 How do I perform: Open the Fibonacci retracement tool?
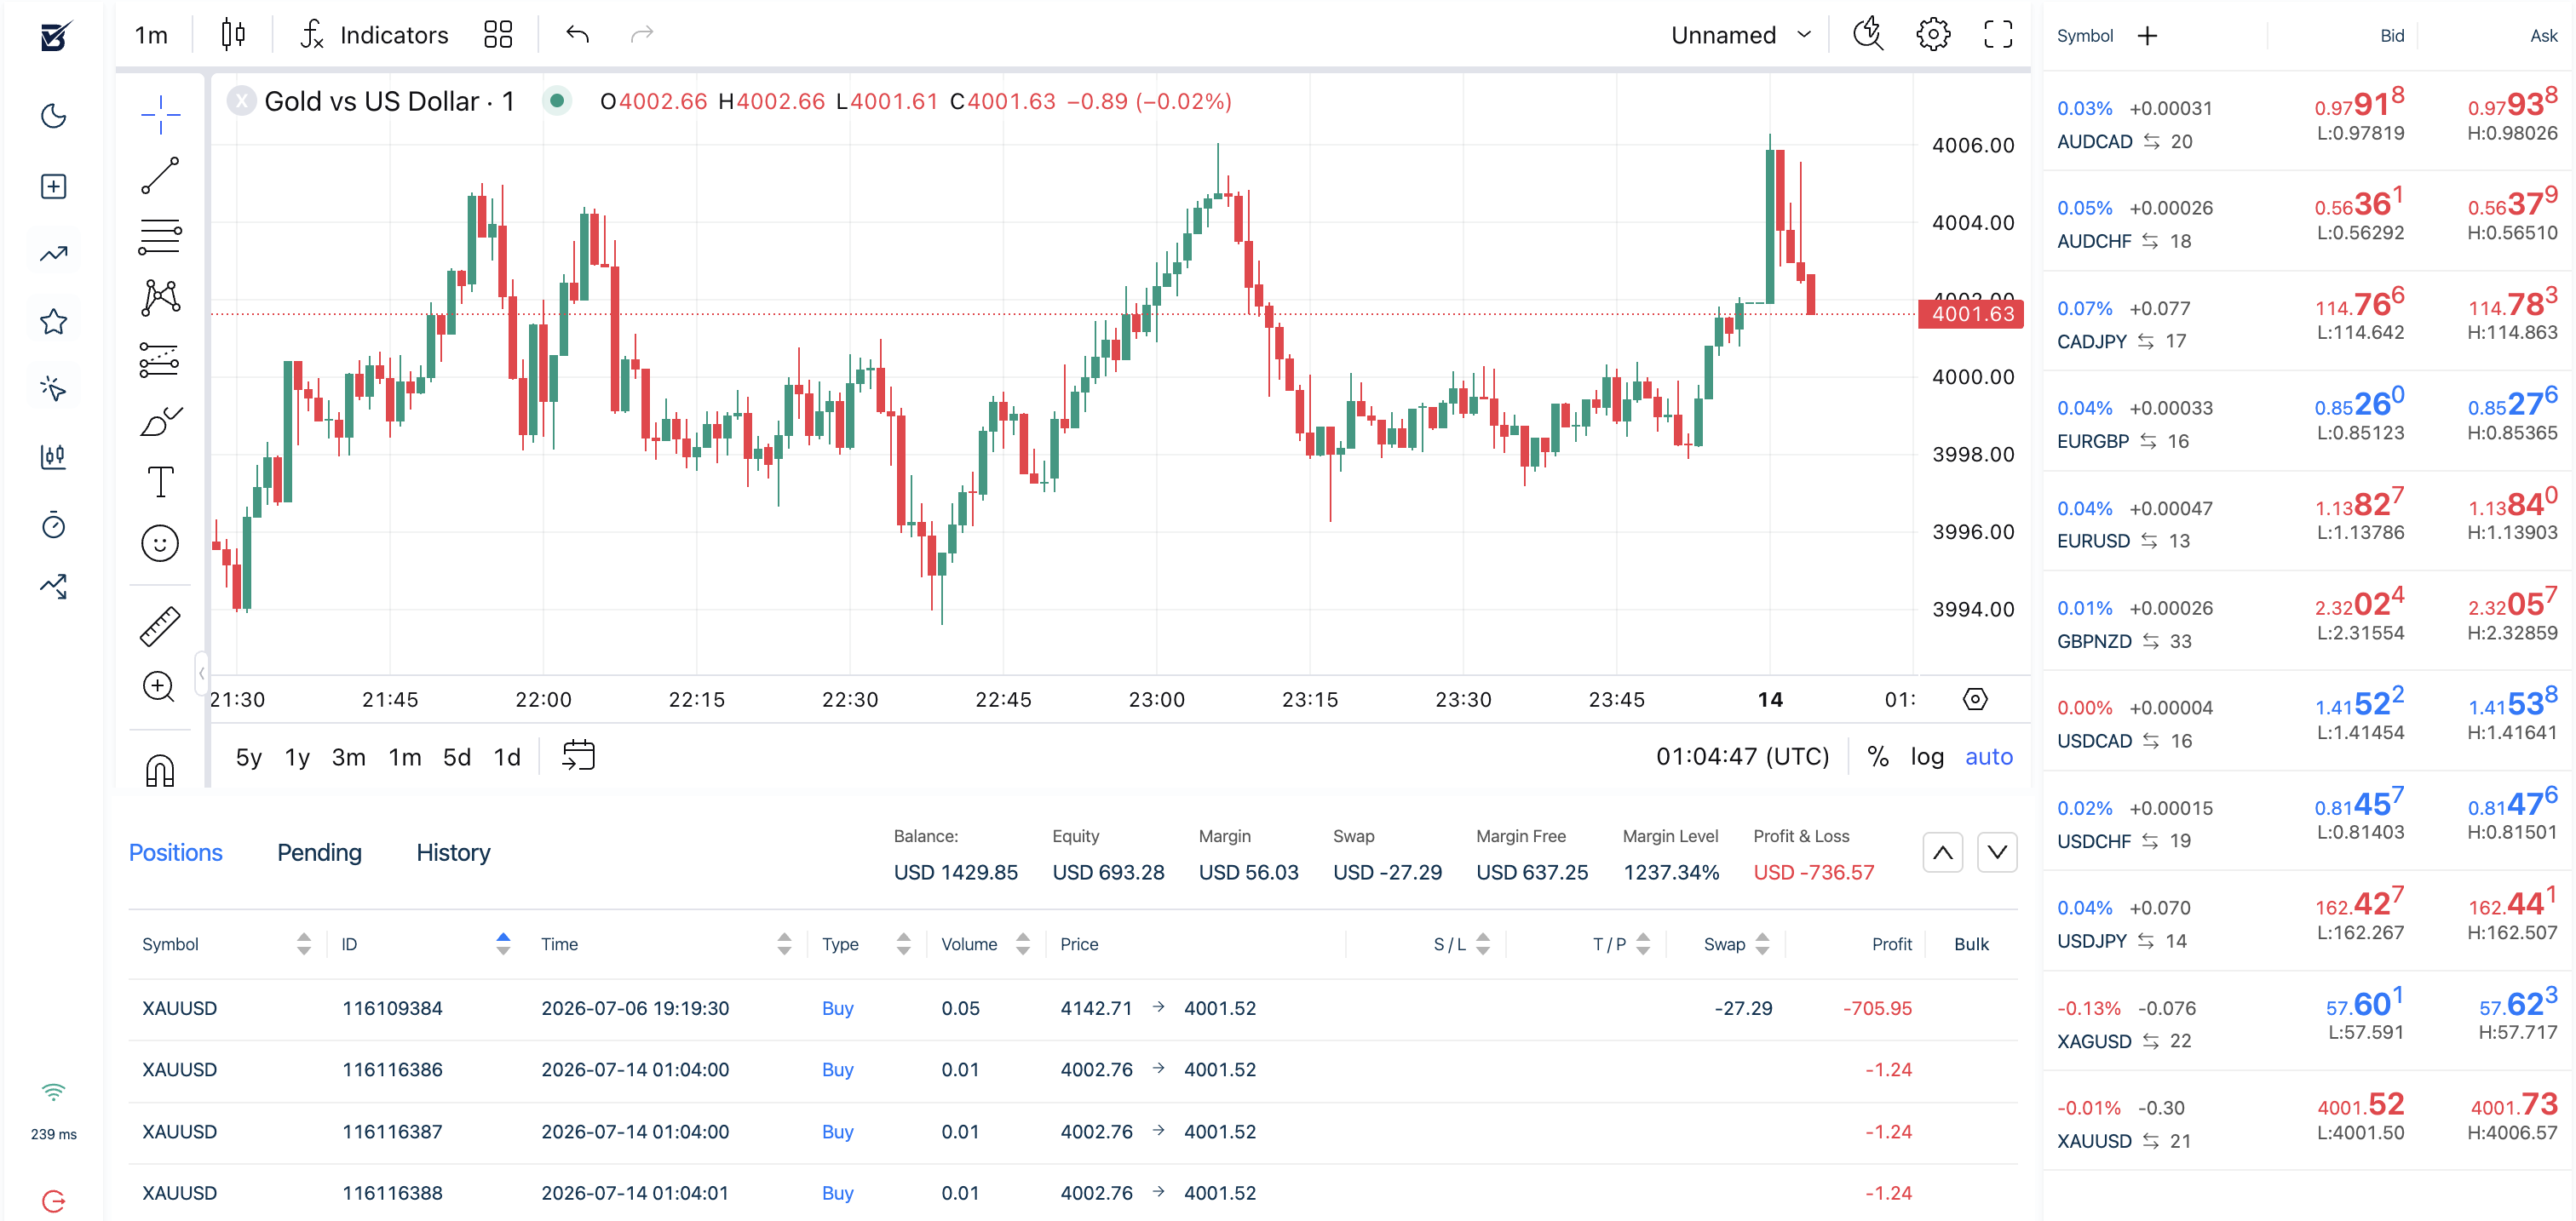click(160, 237)
